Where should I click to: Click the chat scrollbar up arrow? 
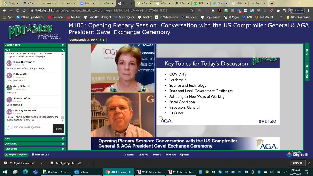(62, 54)
